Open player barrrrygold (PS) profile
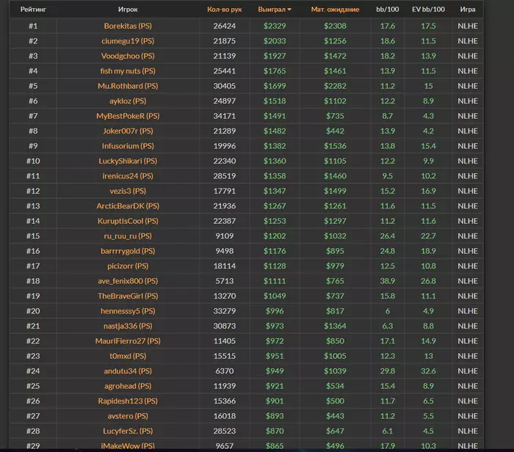The width and height of the screenshot is (514, 452). click(128, 251)
